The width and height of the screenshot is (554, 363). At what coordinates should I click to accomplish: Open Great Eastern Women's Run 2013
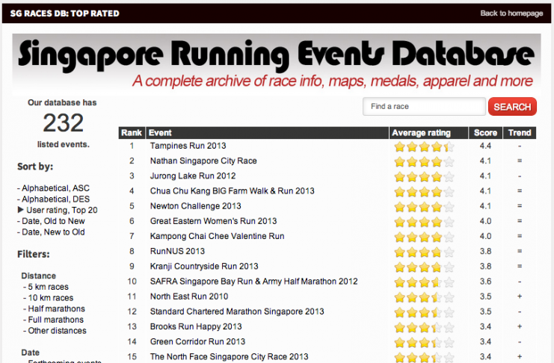coord(213,221)
